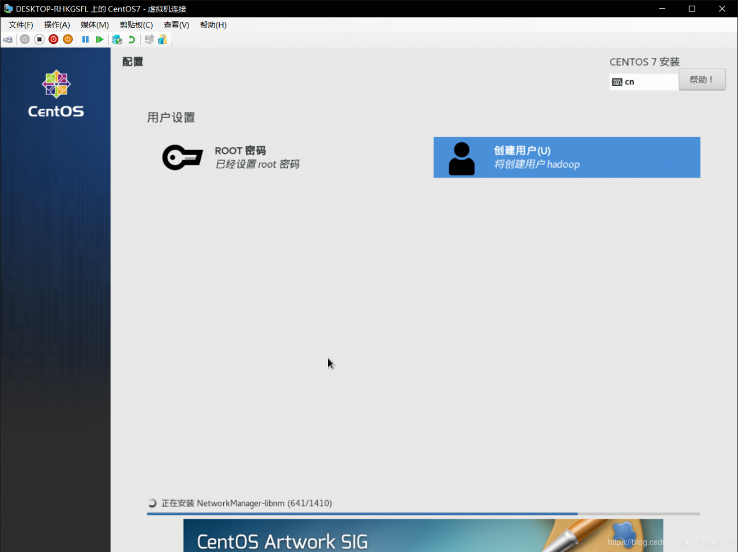
Task: Click the CENTOS 7 安装 label
Action: (x=645, y=62)
